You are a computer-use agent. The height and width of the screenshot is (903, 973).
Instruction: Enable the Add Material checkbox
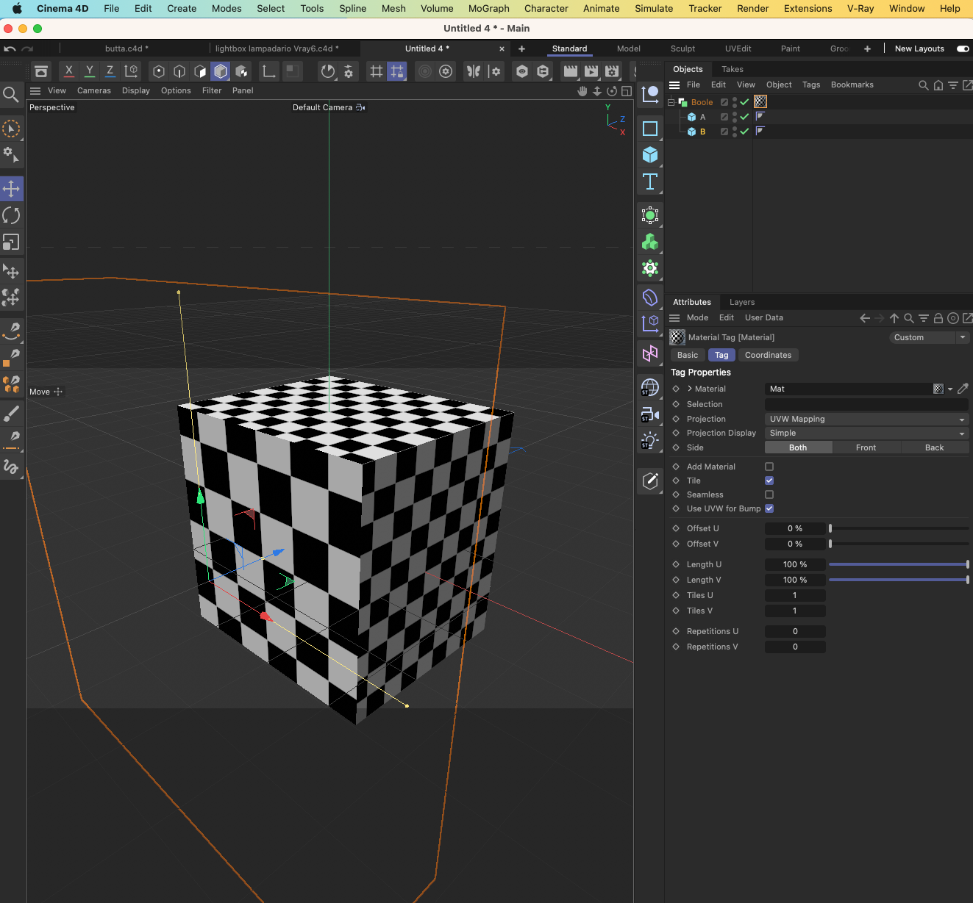coord(769,467)
